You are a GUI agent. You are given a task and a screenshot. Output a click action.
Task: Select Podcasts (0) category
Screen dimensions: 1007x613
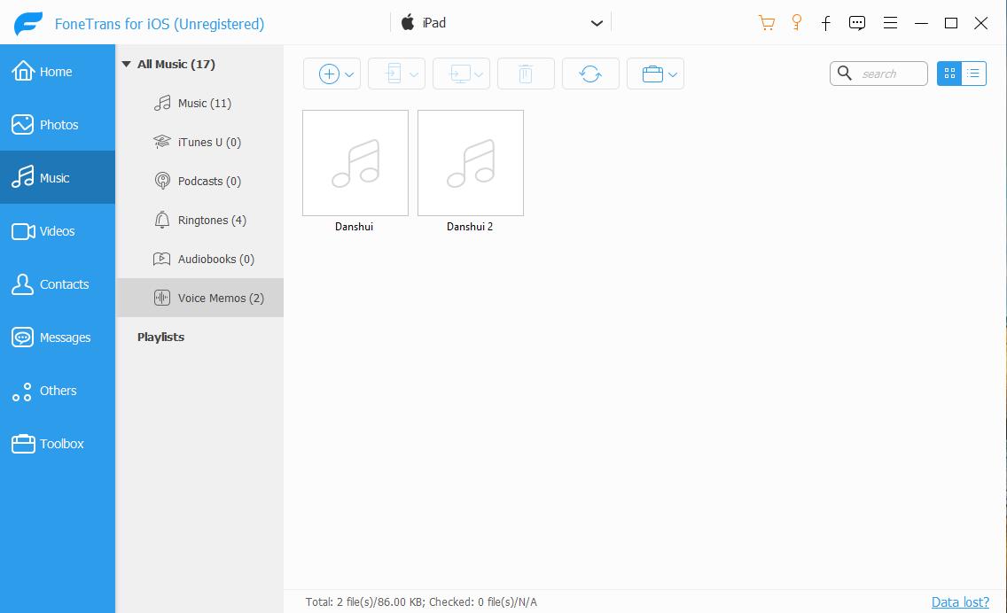pyautogui.click(x=199, y=181)
